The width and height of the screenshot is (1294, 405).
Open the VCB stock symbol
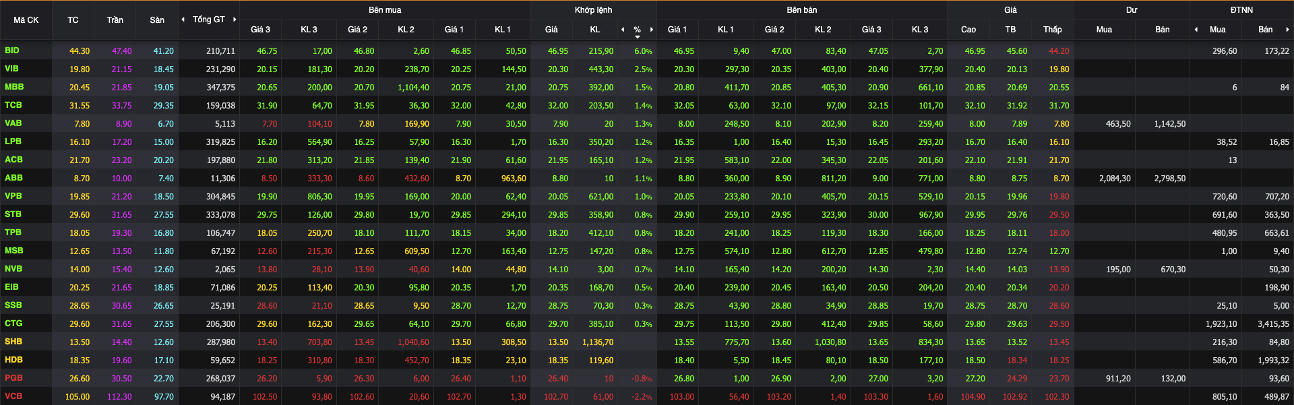click(13, 396)
